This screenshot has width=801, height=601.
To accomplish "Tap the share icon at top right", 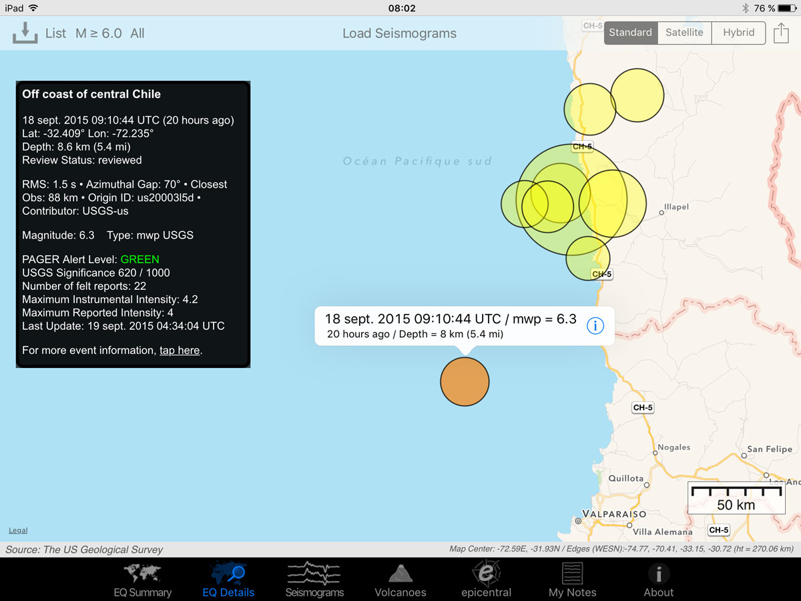I will pos(781,32).
